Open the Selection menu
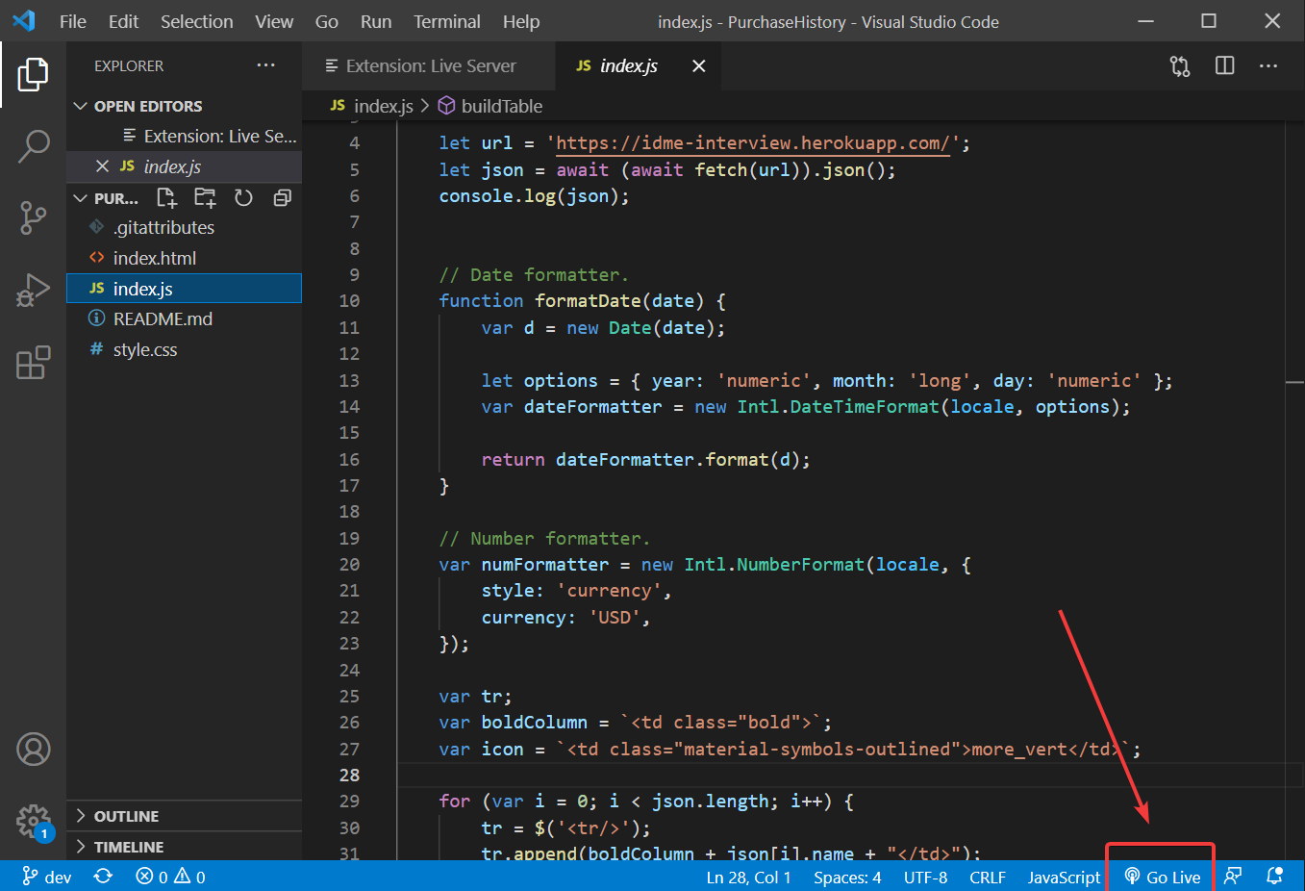Screen dimensions: 1305x891 pyautogui.click(x=196, y=21)
